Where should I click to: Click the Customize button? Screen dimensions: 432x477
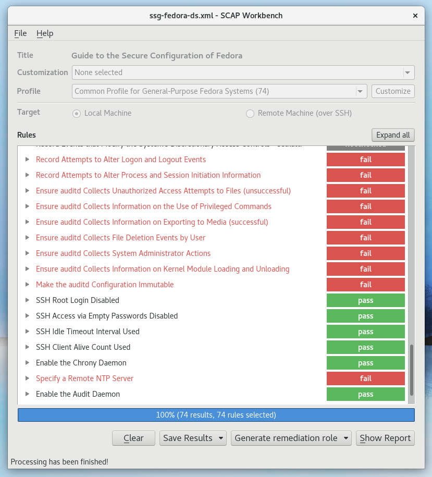point(393,91)
